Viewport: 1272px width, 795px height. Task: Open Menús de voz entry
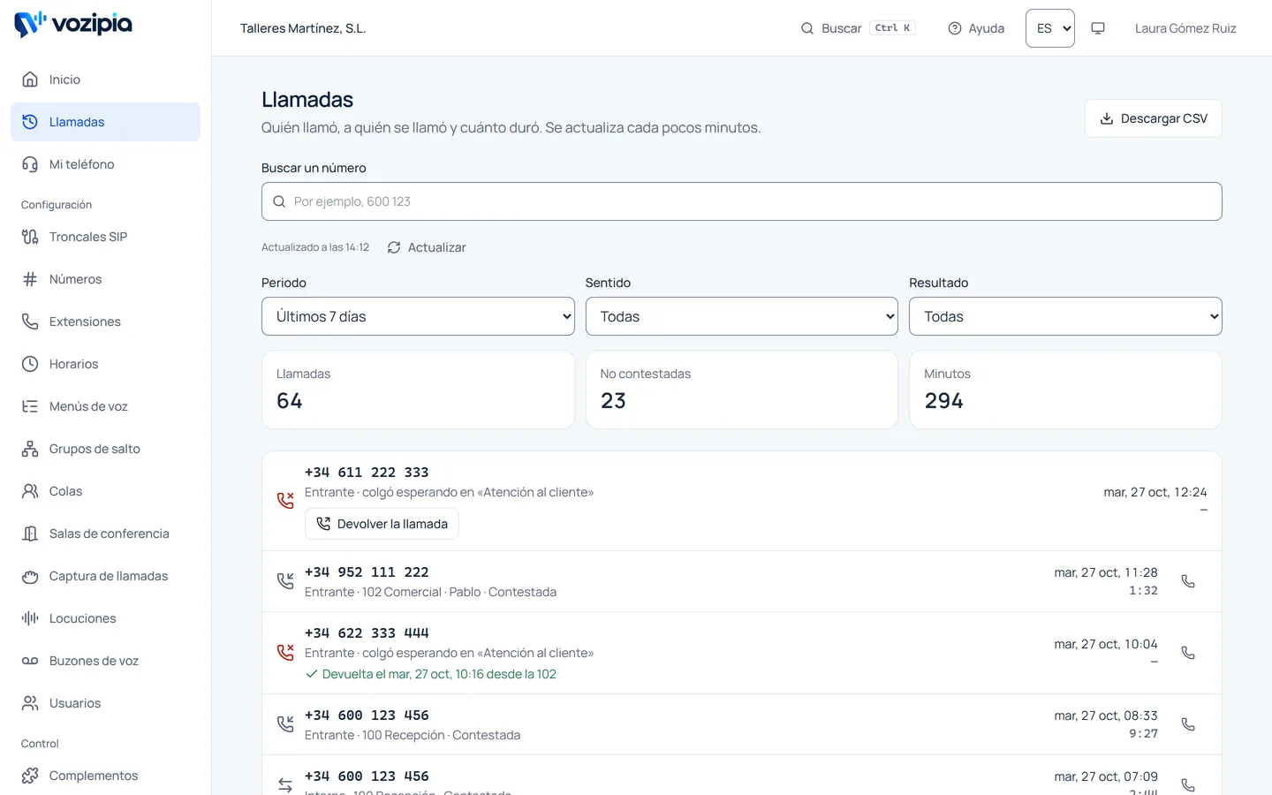click(105, 406)
